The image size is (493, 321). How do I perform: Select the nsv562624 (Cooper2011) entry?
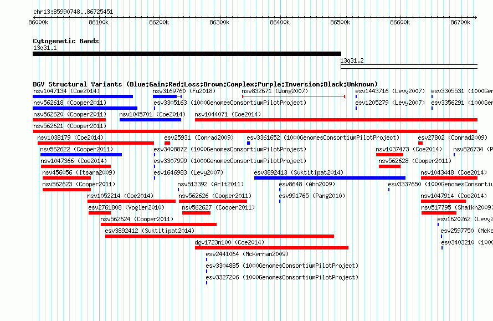137,219
